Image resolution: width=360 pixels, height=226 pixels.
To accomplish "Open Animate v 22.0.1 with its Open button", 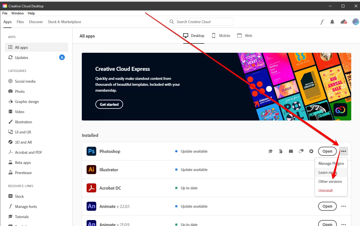I will (x=327, y=206).
